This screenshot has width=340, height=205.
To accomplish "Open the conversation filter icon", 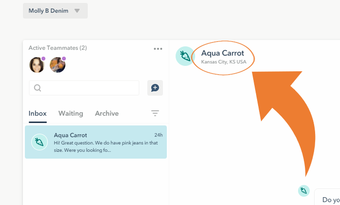I will (x=155, y=113).
